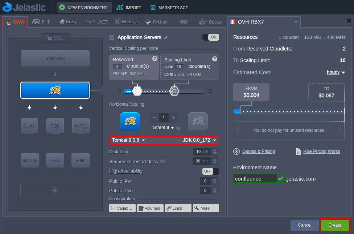This screenshot has width=354, height=234.
Task: Open the JDK 8.0_172 version dropdown
Action: click(x=199, y=140)
